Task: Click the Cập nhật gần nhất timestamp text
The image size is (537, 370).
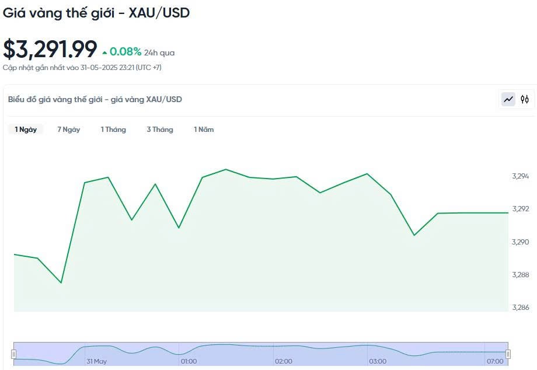Action: coord(82,68)
